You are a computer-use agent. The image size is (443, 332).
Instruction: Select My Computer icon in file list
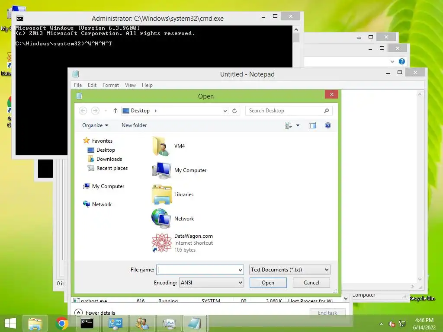tap(161, 170)
